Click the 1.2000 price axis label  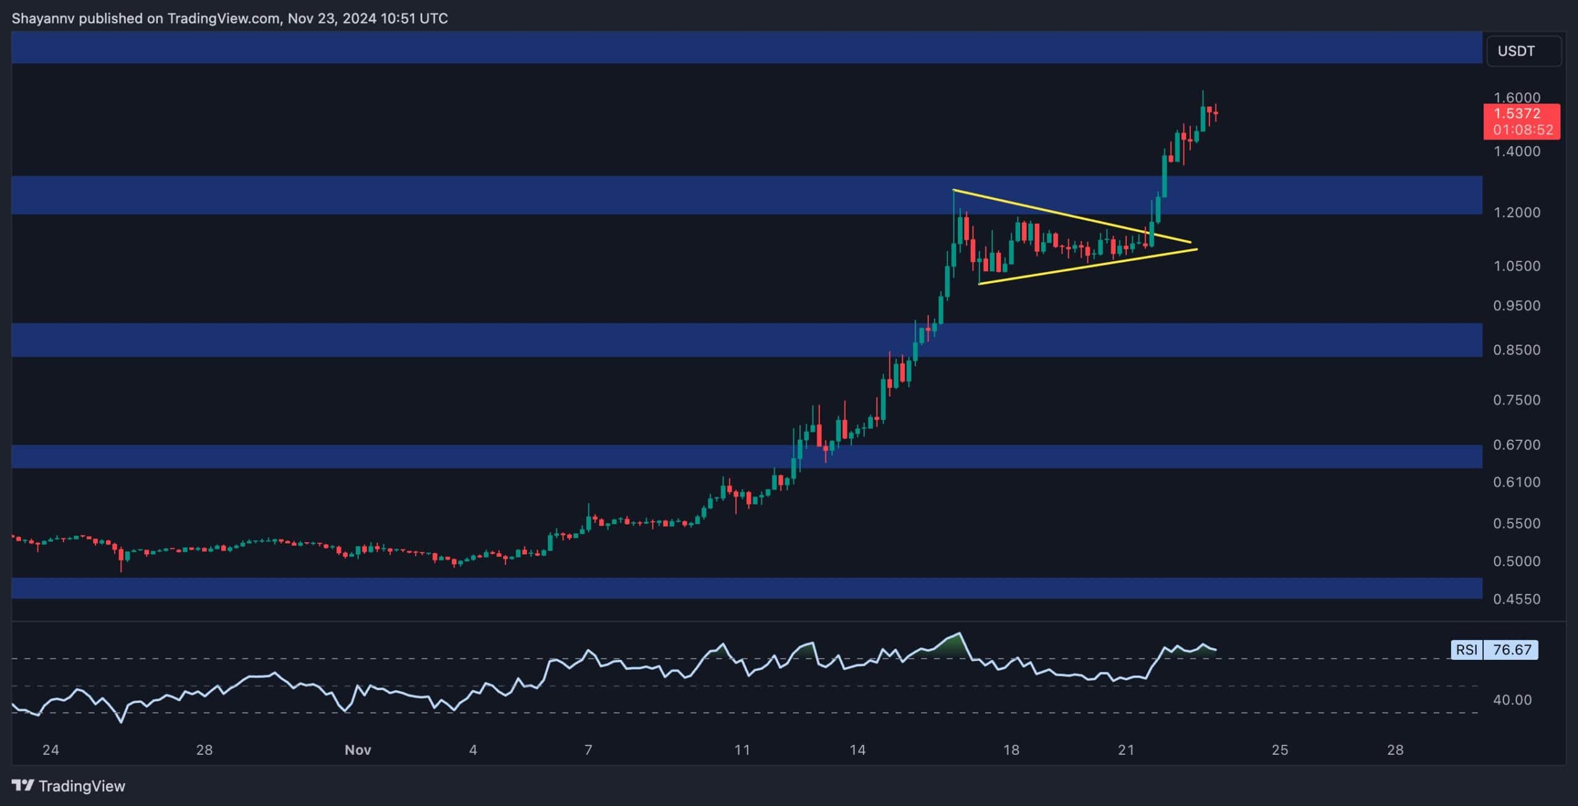[1516, 212]
